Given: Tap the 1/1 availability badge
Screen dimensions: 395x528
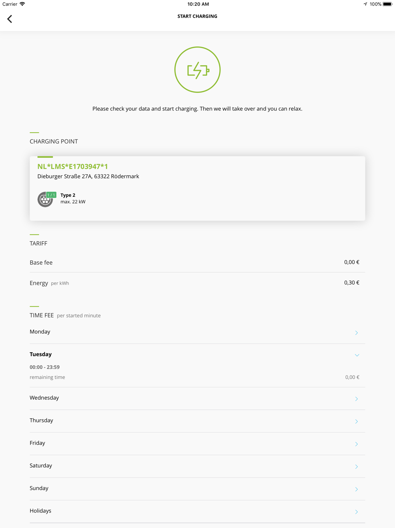Looking at the screenshot, I should click(51, 195).
